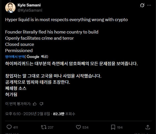Viewport: 156px width, 134px height.
Task: Click the 534 likes count
Action: (x=85, y=127)
